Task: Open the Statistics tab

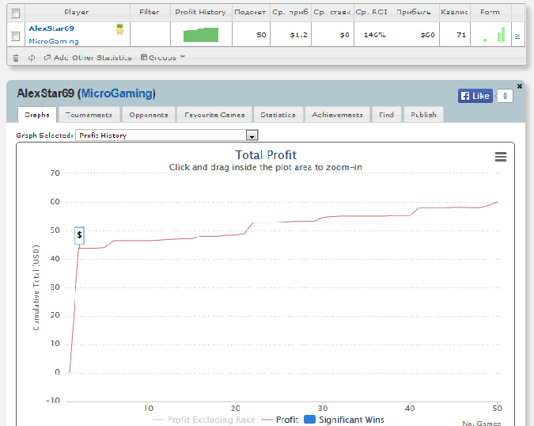Action: [x=278, y=115]
